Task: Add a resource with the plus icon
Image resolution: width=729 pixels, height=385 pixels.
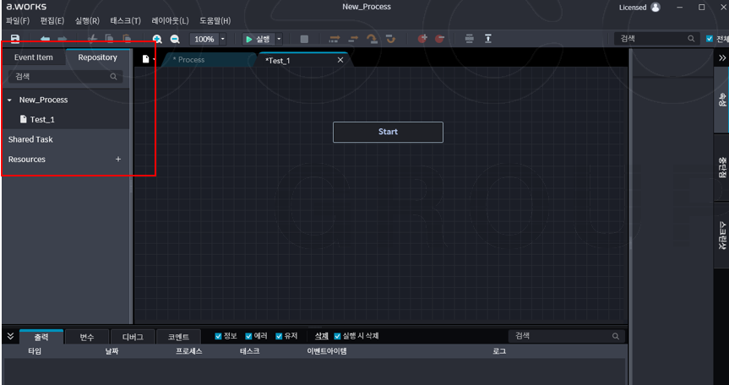Action: [118, 159]
